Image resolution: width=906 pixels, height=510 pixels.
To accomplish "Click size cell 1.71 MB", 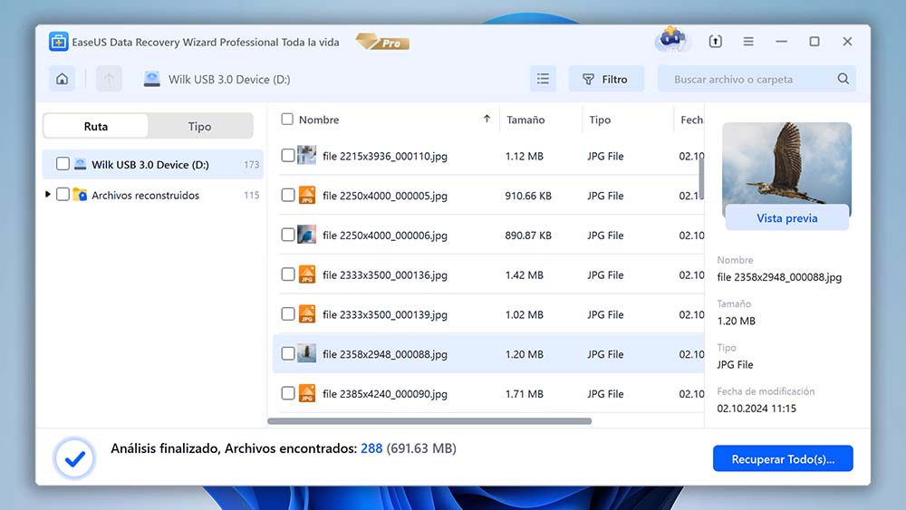I will point(524,394).
